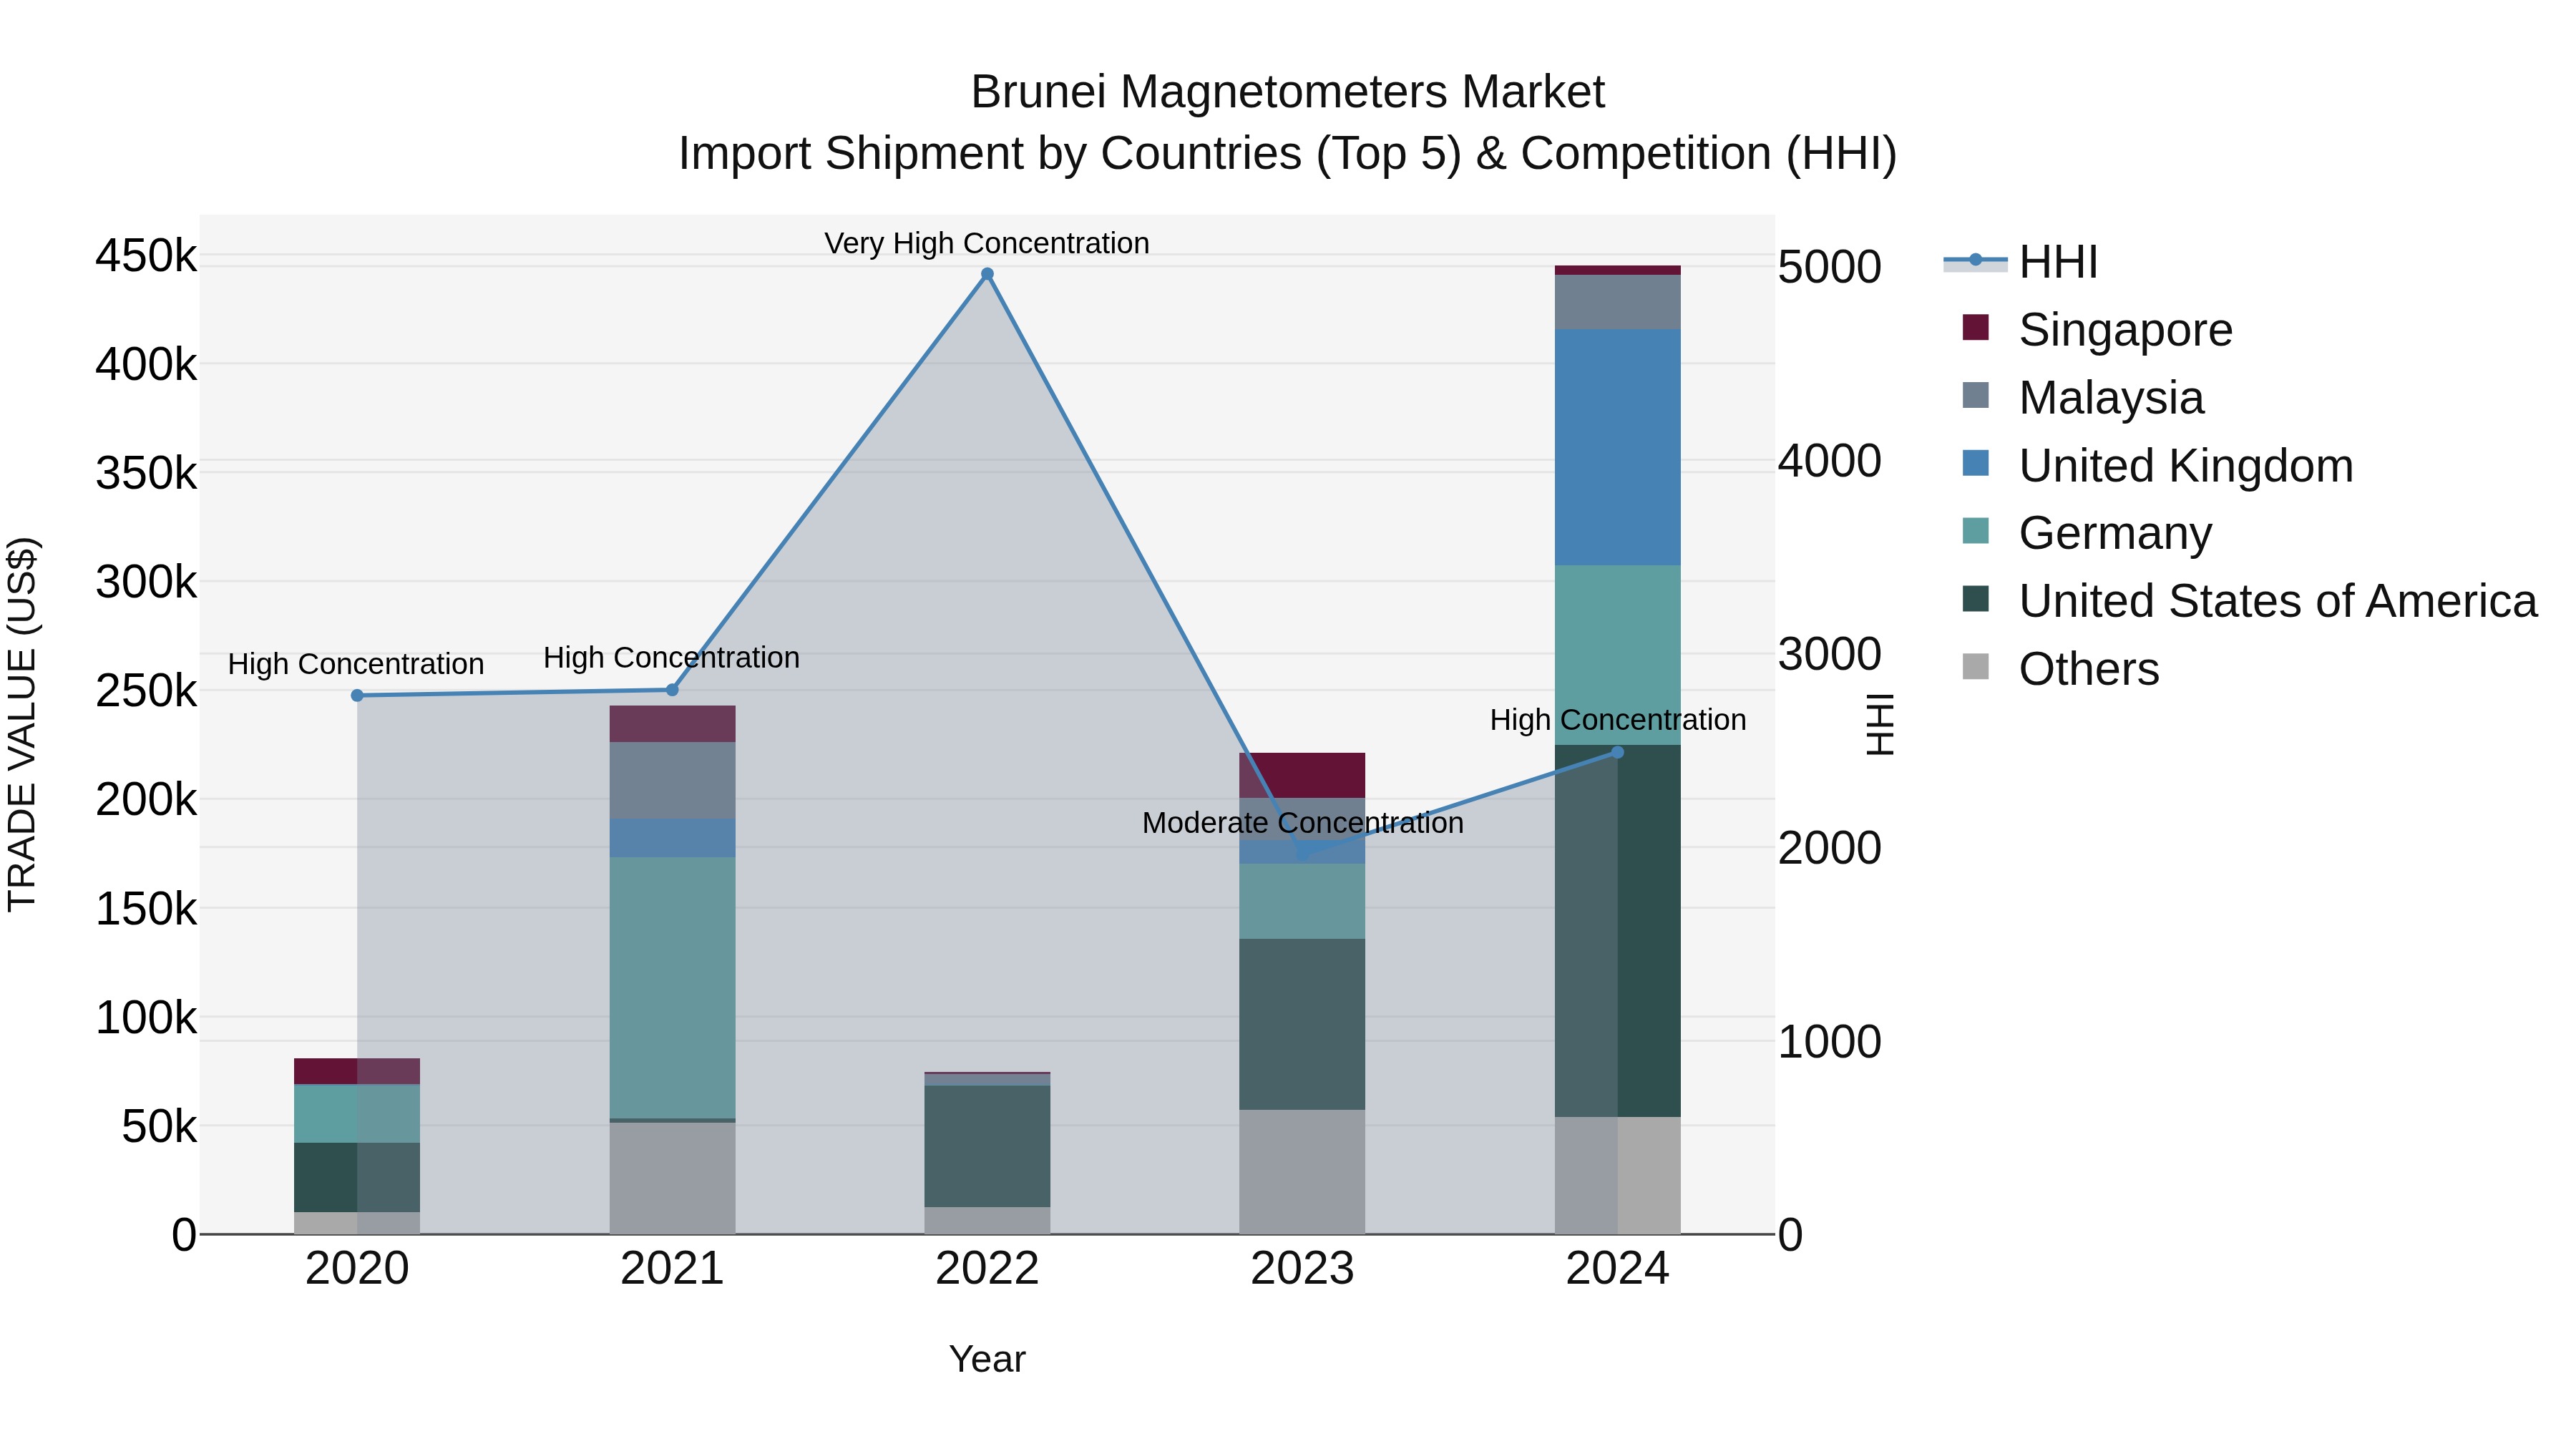Viewport: 2576px width, 1449px height.
Task: Click the Singapore segment of 2020 bar
Action: pos(357,1071)
